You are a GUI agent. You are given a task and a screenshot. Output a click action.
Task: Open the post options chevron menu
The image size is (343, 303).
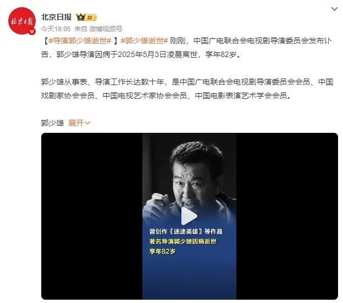click(334, 9)
